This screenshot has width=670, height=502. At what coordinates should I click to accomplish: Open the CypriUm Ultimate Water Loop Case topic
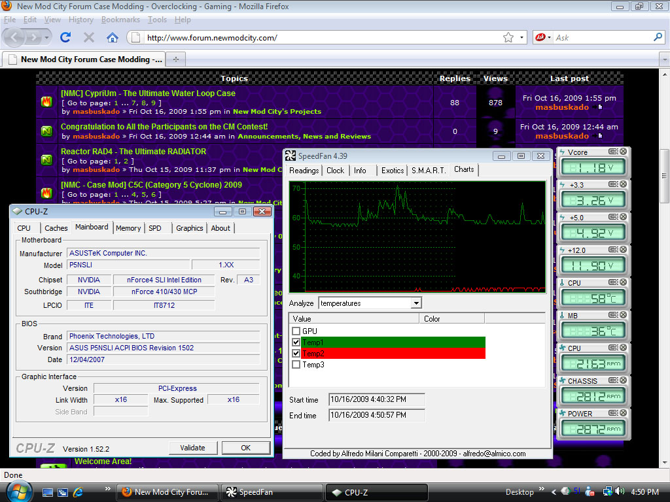click(148, 93)
